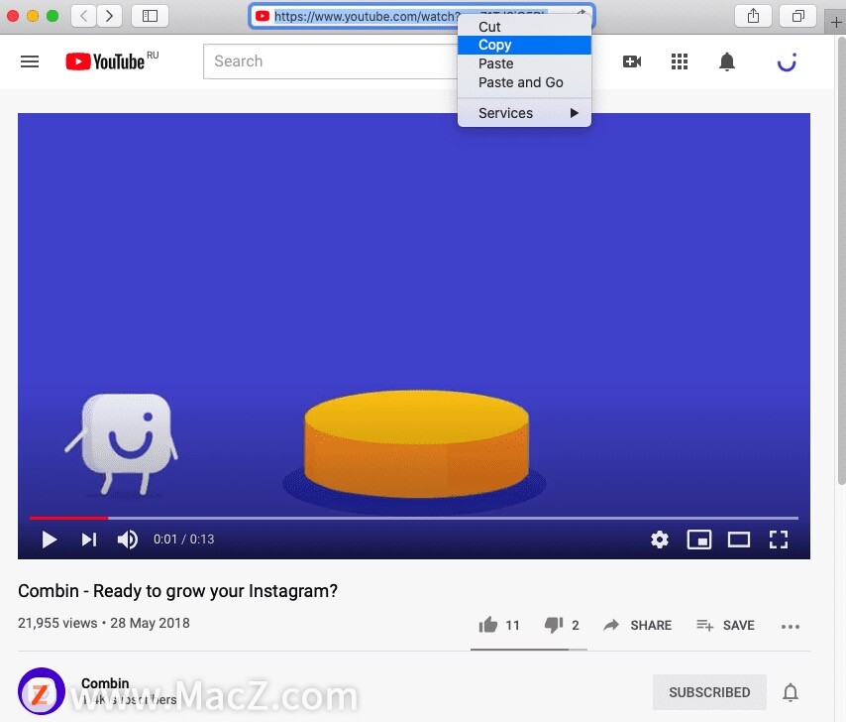Click the YouTube Search field
Screen dimensions: 846x722
[330, 61]
